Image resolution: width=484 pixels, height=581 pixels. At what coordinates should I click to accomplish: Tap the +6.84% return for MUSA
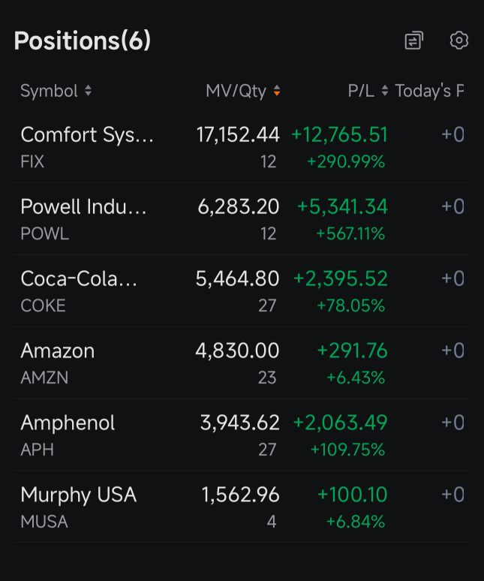click(356, 522)
